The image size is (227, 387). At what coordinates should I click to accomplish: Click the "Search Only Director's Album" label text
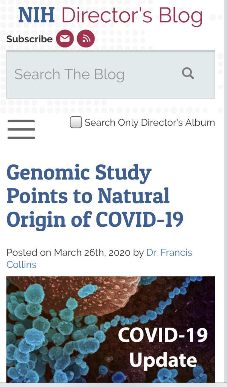coord(149,122)
